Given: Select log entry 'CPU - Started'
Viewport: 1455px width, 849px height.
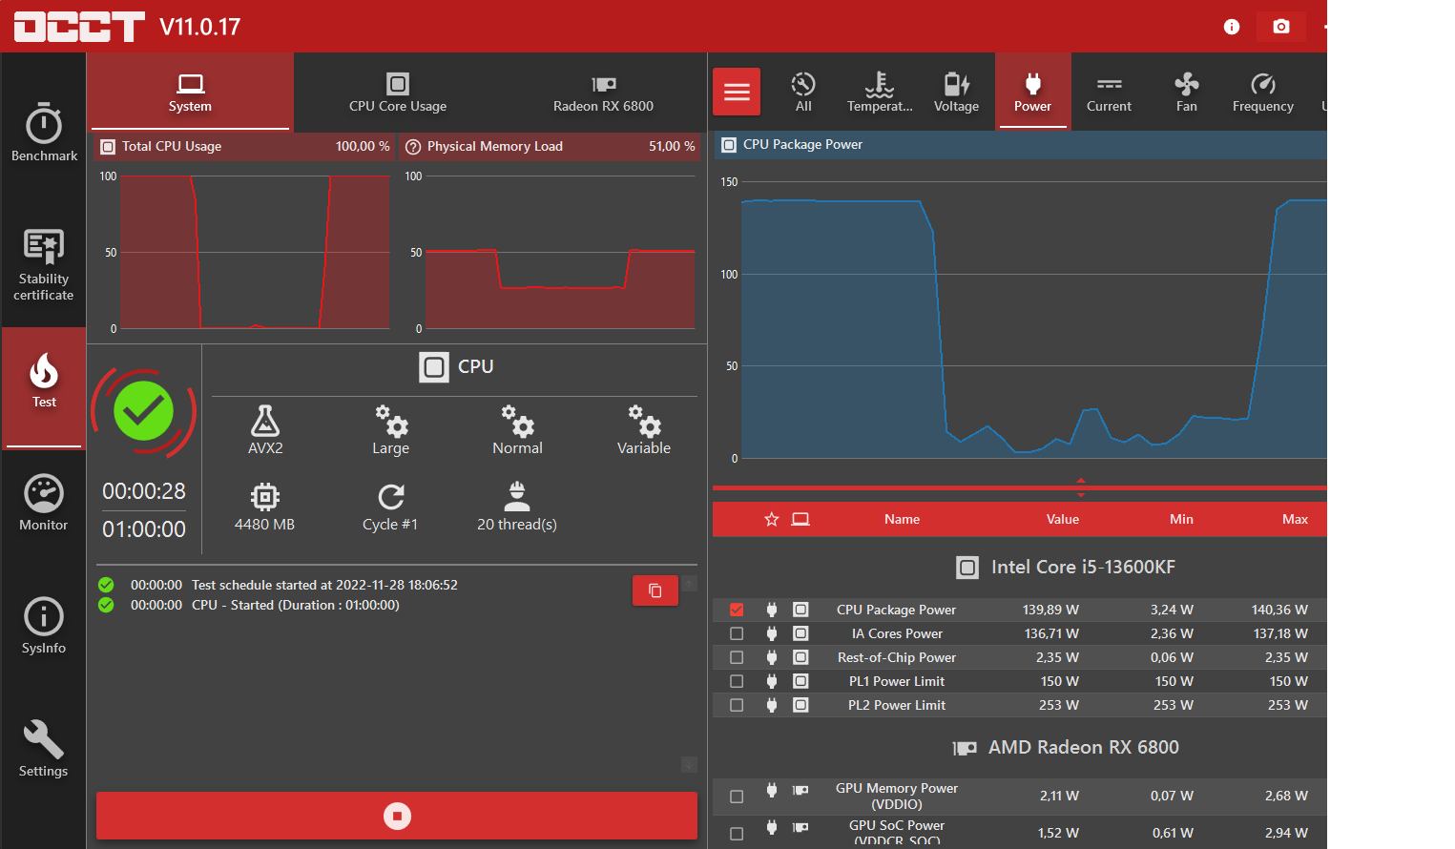Looking at the screenshot, I should [296, 605].
